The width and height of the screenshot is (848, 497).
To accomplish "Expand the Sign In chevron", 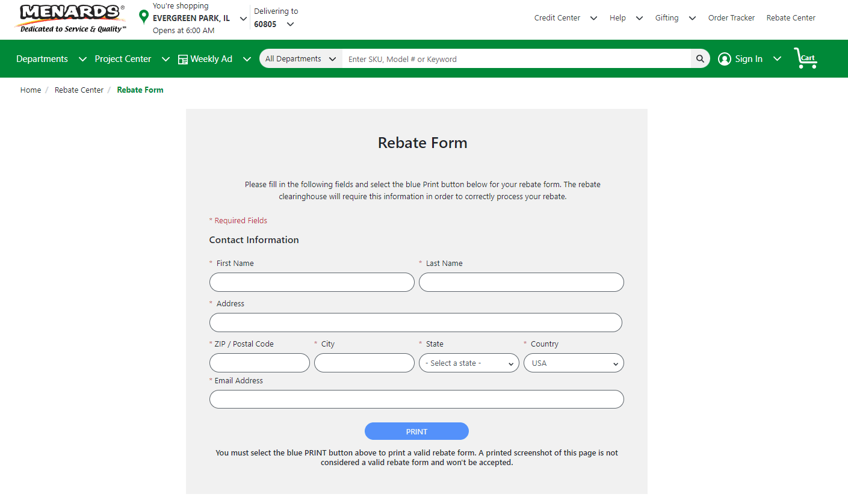I will tap(777, 58).
